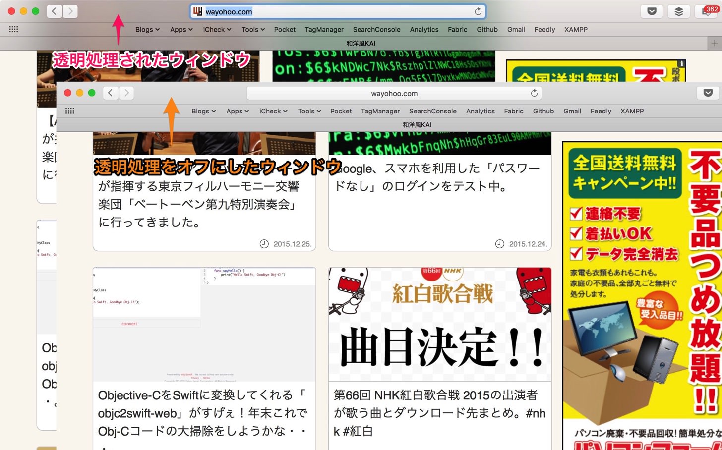
Task: Expand Tools bookmark folder in rear window
Action: (253, 29)
